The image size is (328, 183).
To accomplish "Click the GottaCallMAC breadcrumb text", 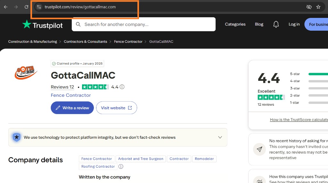I will pyautogui.click(x=161, y=42).
